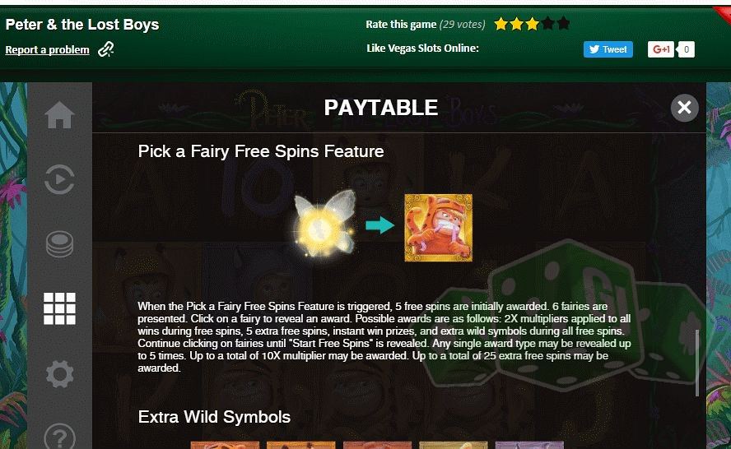Screen dimensions: 731x449
Task: Click the G+ share count box
Action: 686,49
